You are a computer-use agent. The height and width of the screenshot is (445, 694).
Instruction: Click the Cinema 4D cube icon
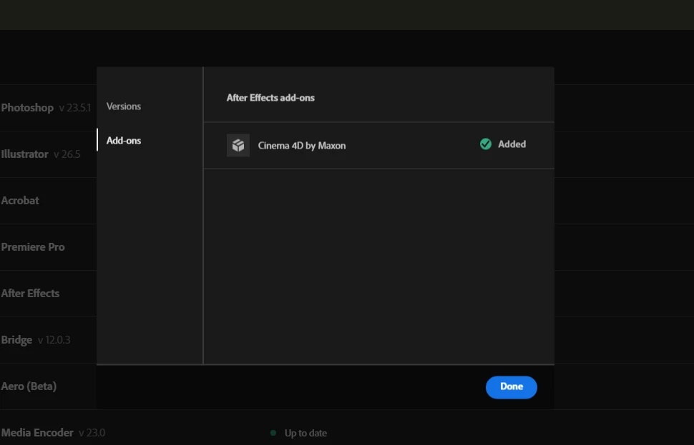pos(238,146)
